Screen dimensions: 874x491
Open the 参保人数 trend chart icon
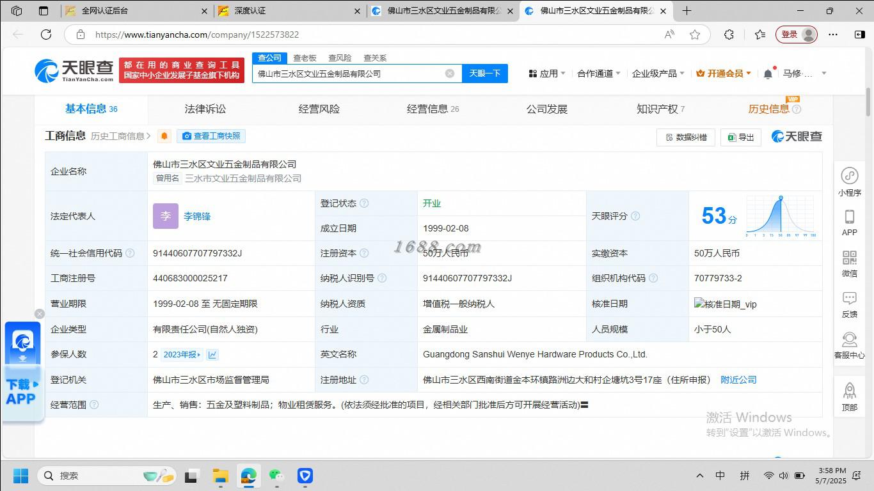[x=212, y=354]
